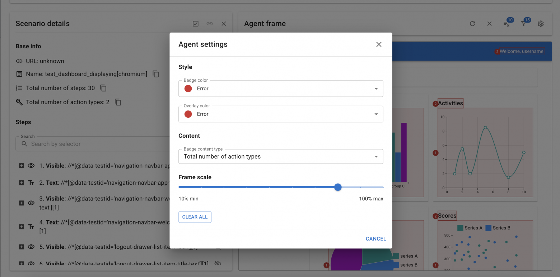Copy total number of steps value

(x=103, y=88)
